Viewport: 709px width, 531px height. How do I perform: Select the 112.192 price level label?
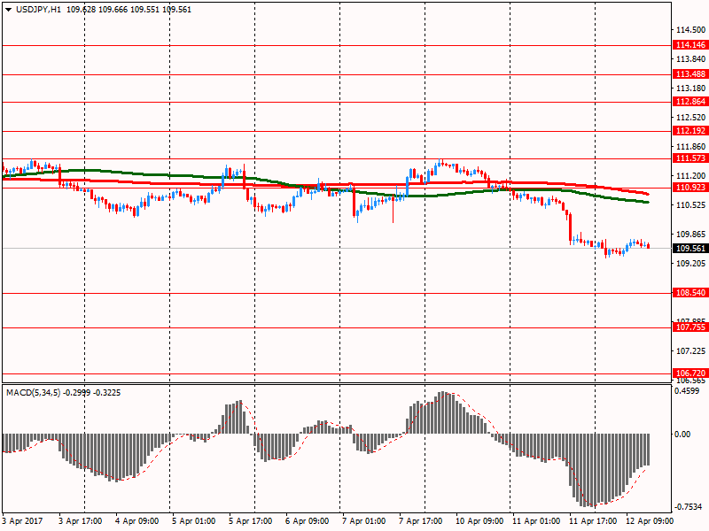pos(690,131)
